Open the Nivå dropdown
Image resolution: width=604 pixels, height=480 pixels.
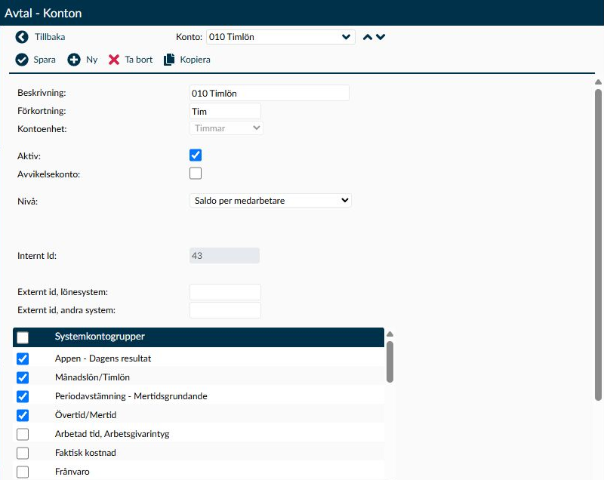[x=270, y=201]
